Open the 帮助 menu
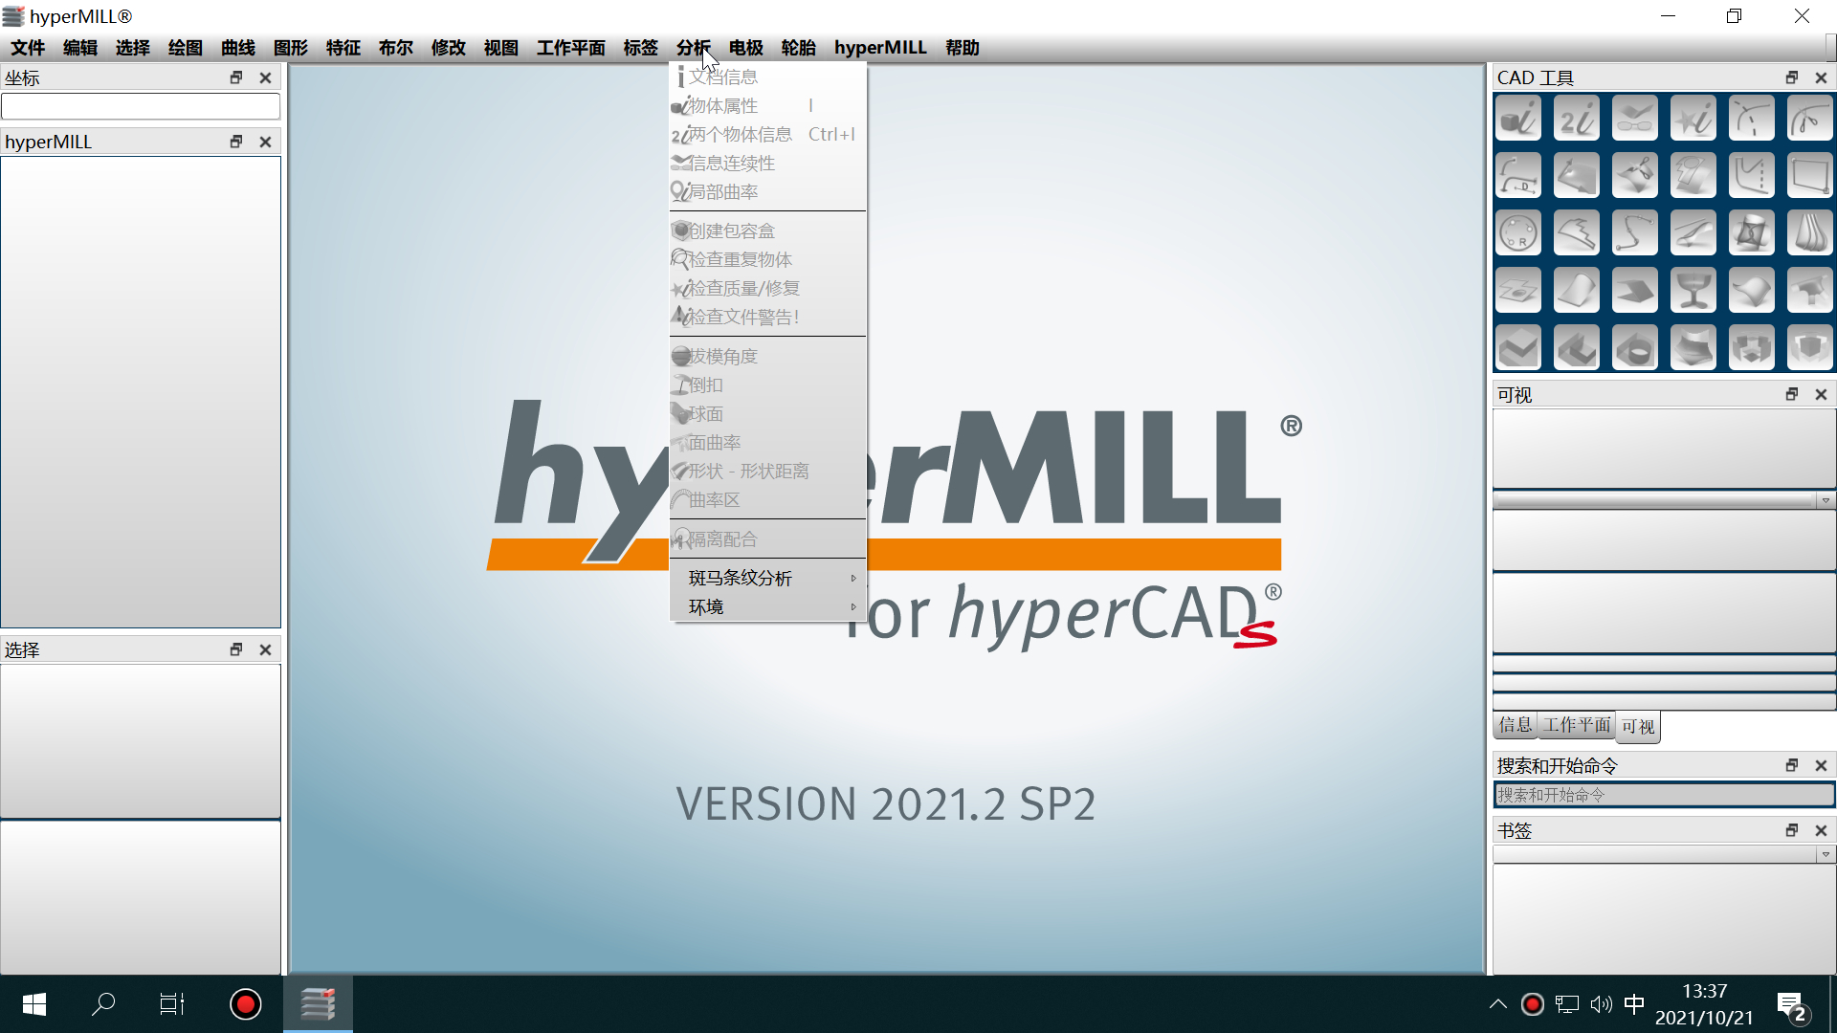1837x1033 pixels. [x=963, y=48]
